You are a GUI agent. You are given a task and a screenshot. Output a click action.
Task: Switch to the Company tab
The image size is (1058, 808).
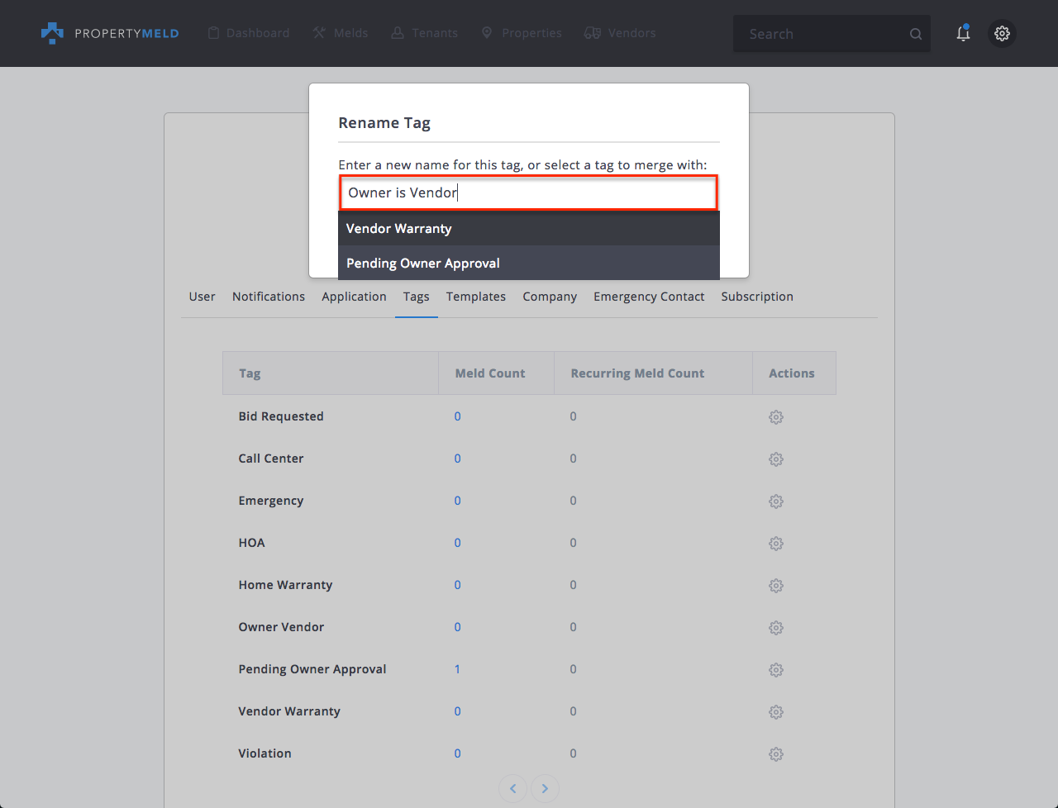[x=550, y=297]
